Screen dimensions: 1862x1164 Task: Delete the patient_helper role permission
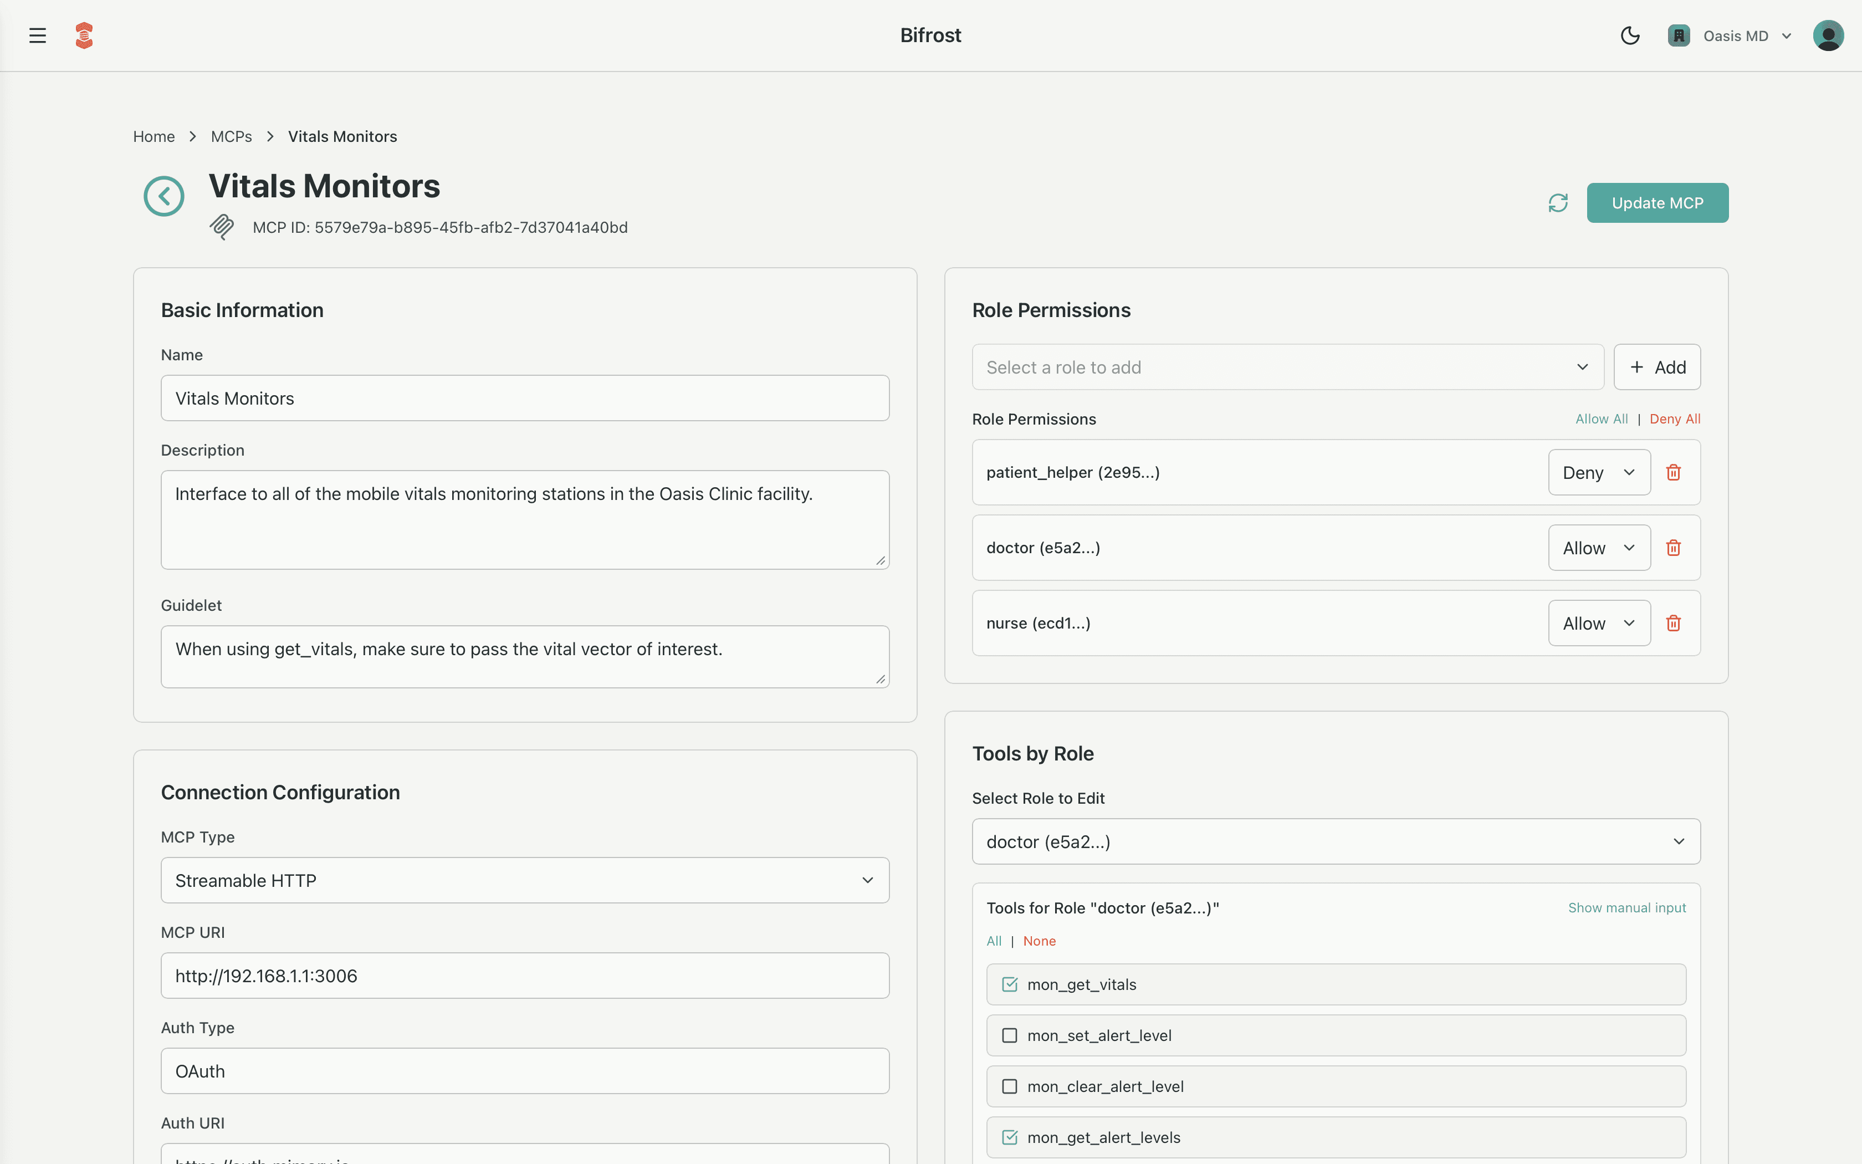pyautogui.click(x=1674, y=472)
